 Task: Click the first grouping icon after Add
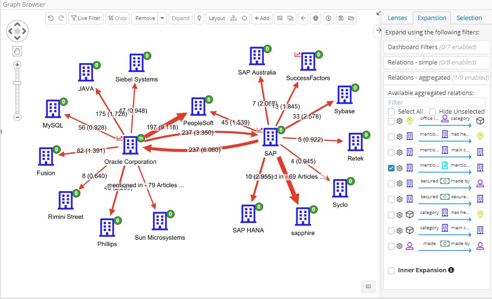click(280, 18)
